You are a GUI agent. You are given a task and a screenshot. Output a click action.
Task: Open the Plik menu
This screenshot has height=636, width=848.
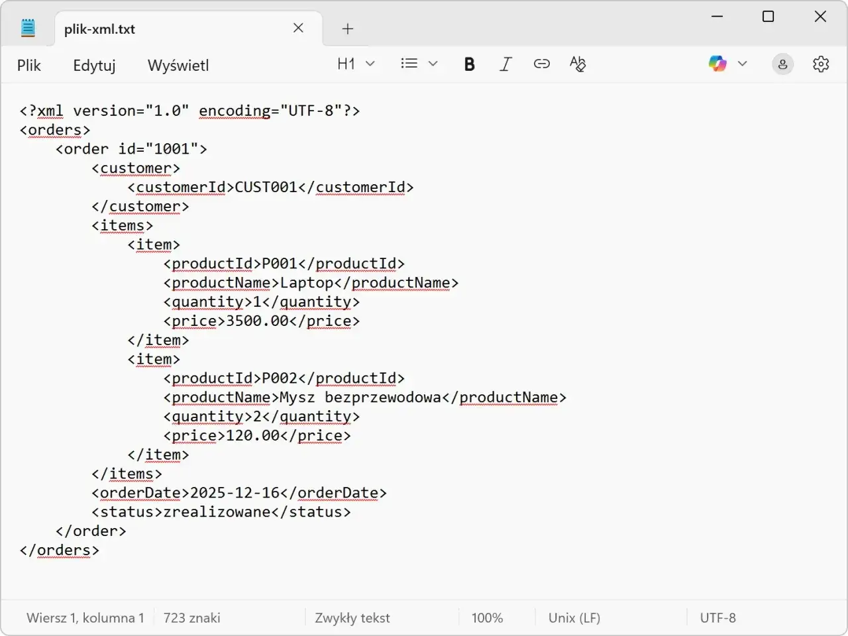(x=29, y=65)
